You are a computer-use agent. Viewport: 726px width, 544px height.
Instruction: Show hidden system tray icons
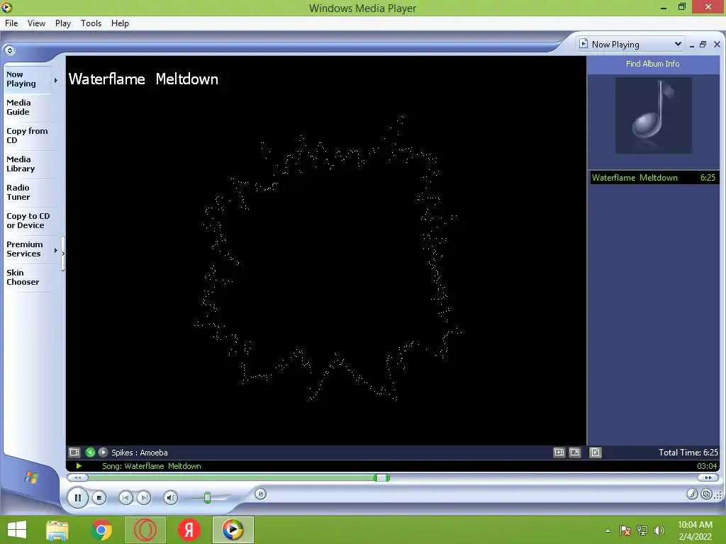coord(608,531)
